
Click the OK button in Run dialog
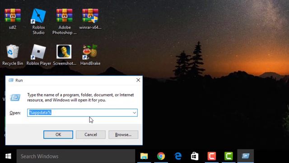(58, 134)
